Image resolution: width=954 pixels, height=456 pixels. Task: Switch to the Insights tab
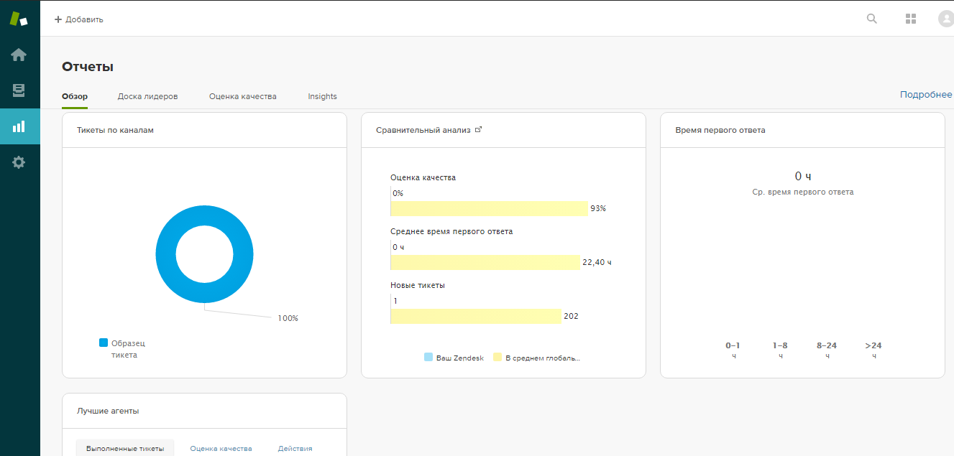point(322,96)
